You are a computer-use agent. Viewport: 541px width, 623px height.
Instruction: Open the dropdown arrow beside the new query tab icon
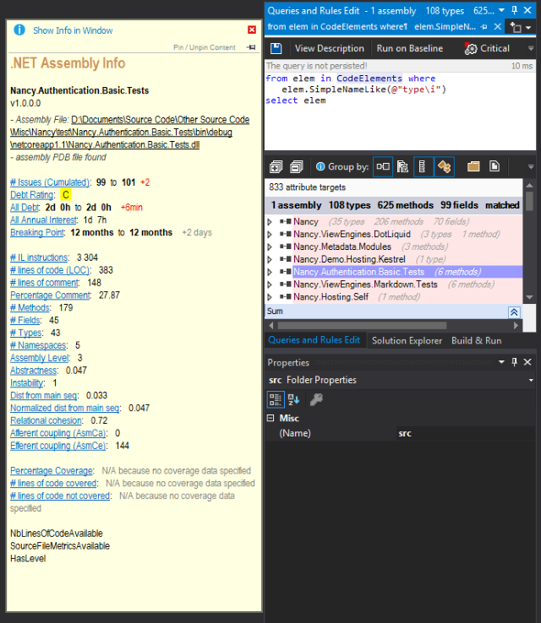coord(528,28)
